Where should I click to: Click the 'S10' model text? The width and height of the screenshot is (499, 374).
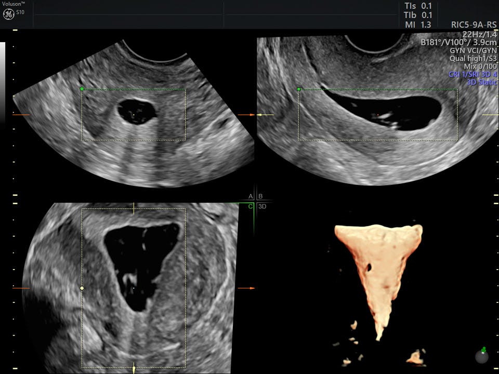pyautogui.click(x=20, y=12)
